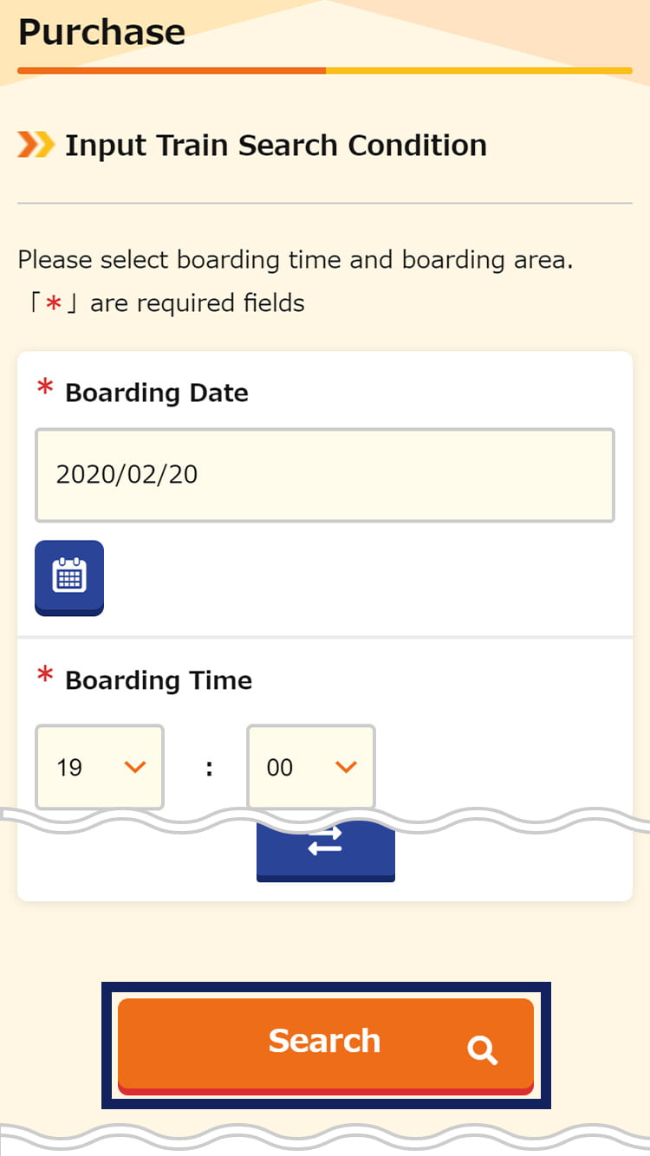Click the orange chevron in the hour selector
This screenshot has height=1156, width=650.
[x=135, y=767]
